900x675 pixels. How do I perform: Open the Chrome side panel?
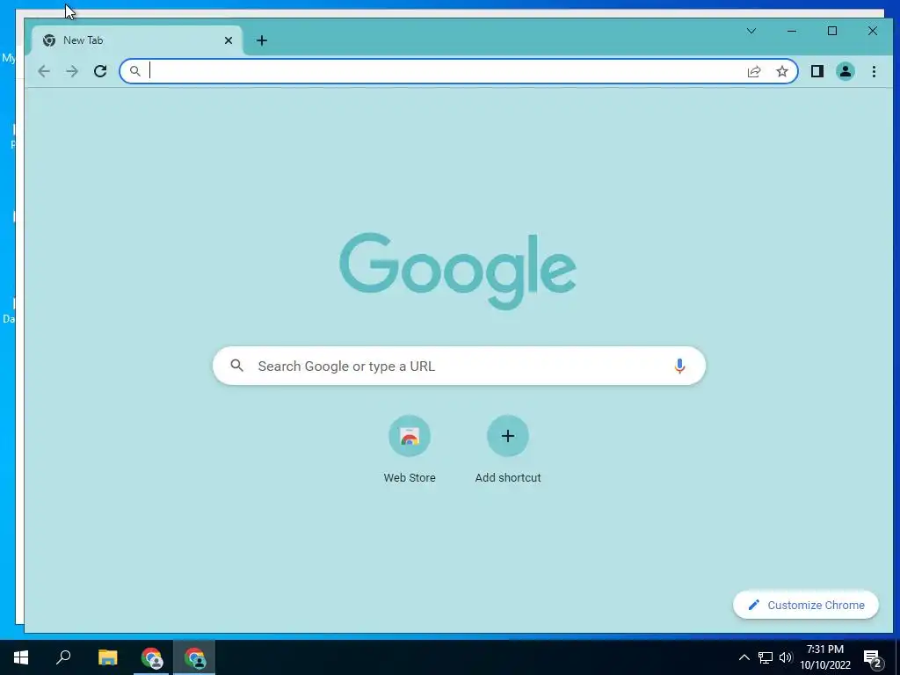tap(817, 71)
